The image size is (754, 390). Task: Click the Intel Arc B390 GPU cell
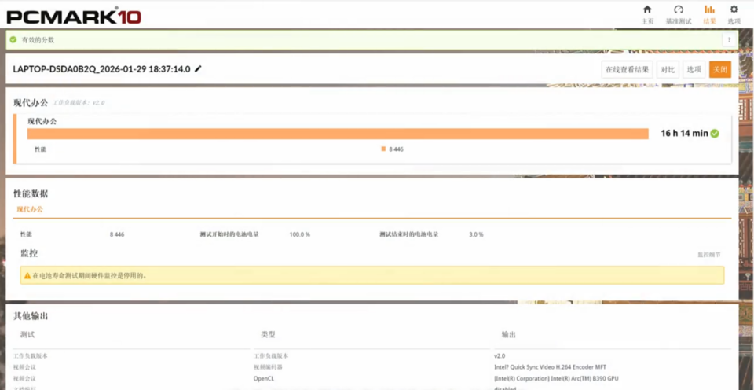[556, 378]
